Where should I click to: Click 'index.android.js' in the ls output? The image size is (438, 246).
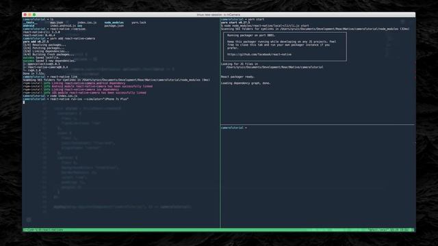click(x=62, y=26)
